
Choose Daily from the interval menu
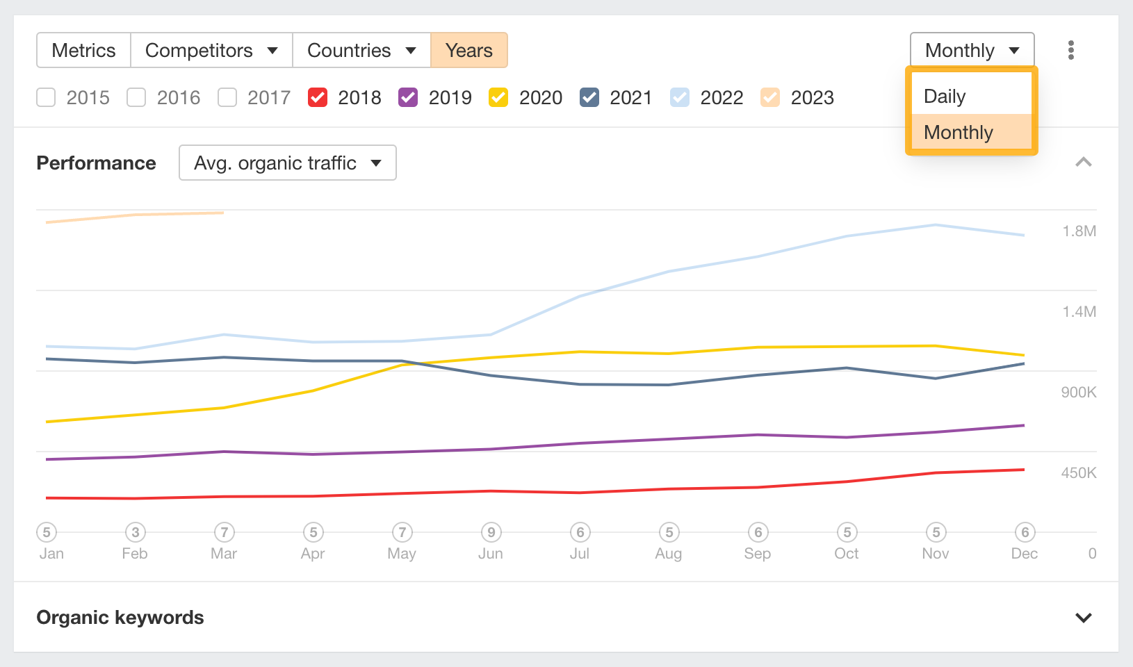tap(971, 96)
